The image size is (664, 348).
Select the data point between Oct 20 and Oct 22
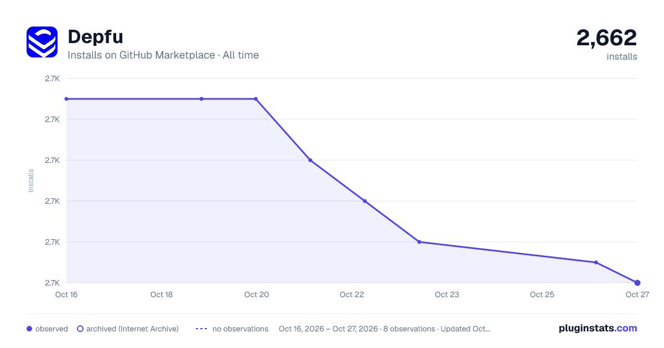point(310,160)
